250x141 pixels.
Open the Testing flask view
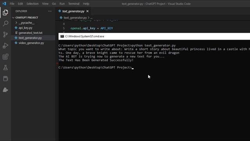coord(5,68)
